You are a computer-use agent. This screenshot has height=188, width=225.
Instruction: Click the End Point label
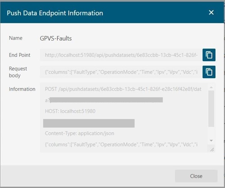point(20,55)
